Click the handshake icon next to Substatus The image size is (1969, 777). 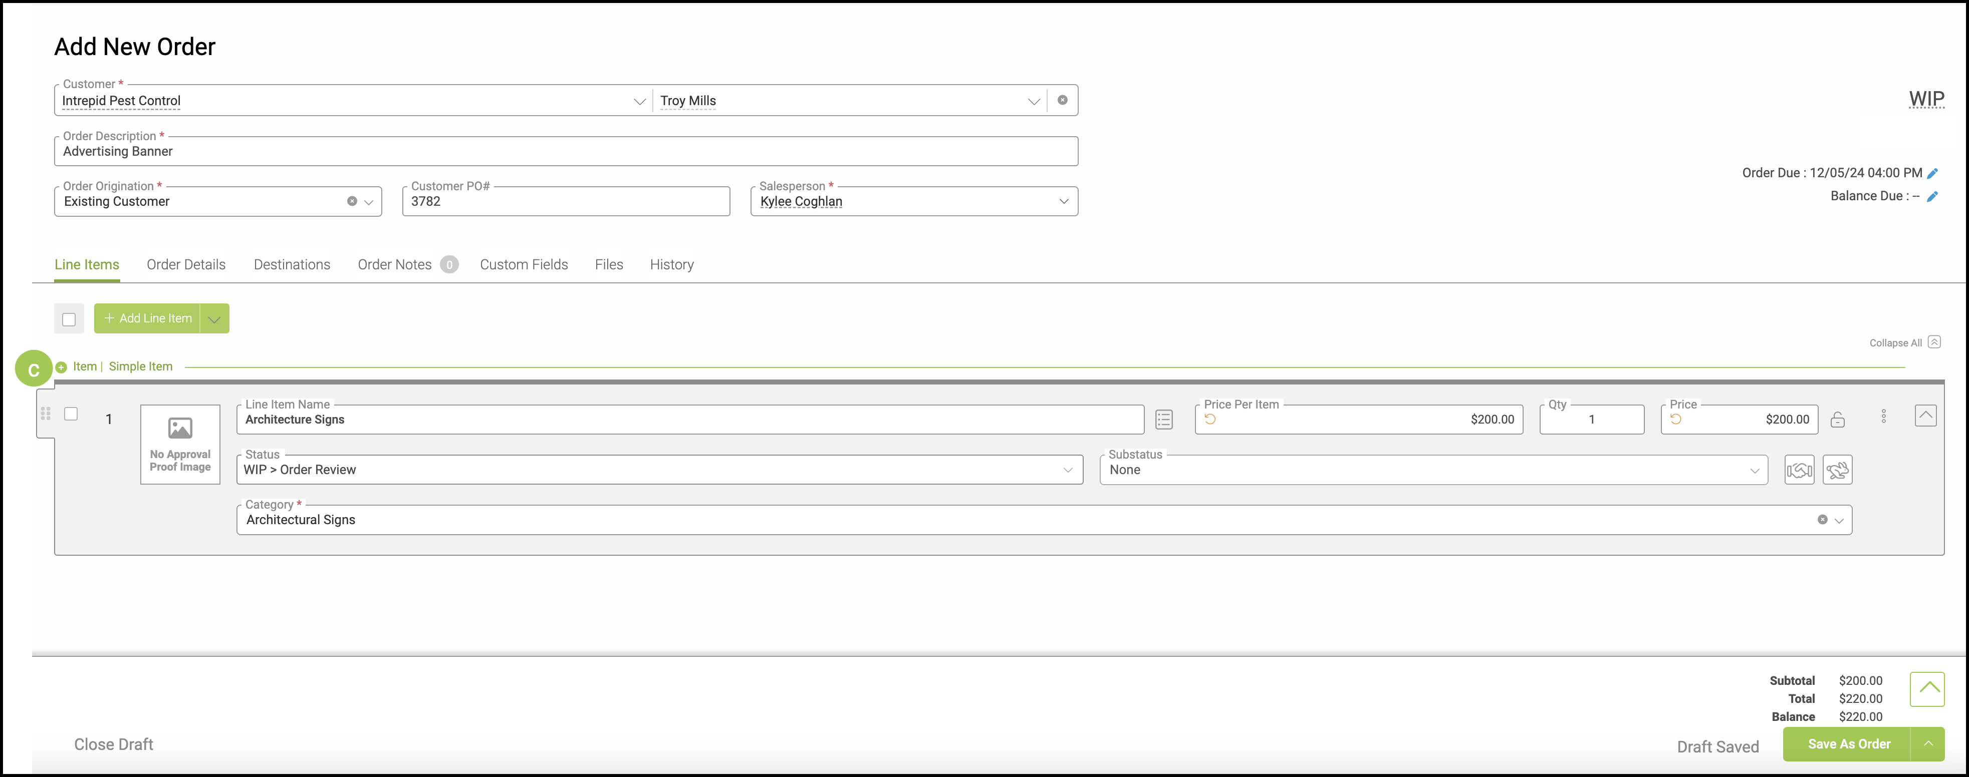point(1799,470)
